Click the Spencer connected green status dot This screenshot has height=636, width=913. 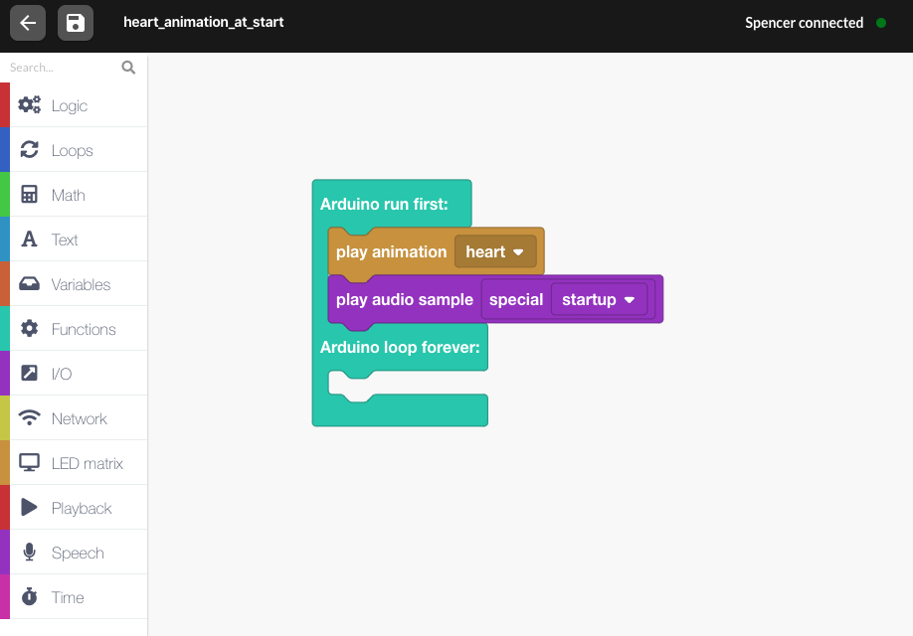pos(881,23)
